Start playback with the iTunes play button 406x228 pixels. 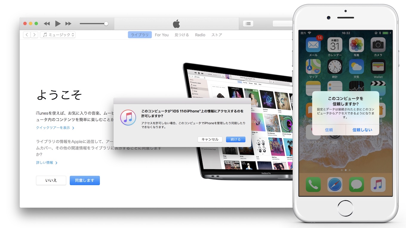click(x=58, y=24)
